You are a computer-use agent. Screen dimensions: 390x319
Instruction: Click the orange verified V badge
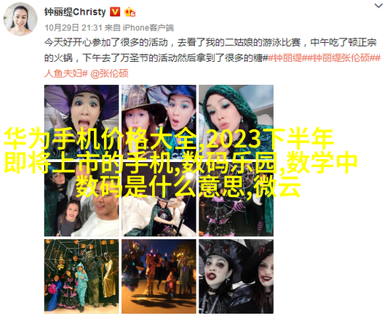coord(115,12)
